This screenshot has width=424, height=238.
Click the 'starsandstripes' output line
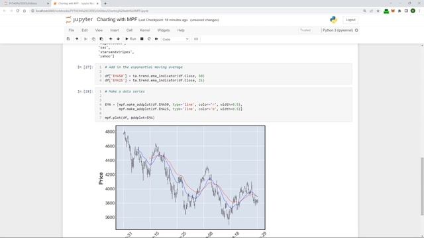pos(117,52)
